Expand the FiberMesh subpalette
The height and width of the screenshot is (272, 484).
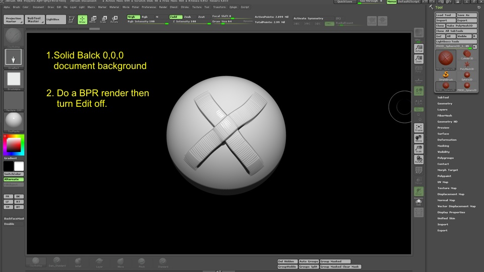pyautogui.click(x=445, y=116)
